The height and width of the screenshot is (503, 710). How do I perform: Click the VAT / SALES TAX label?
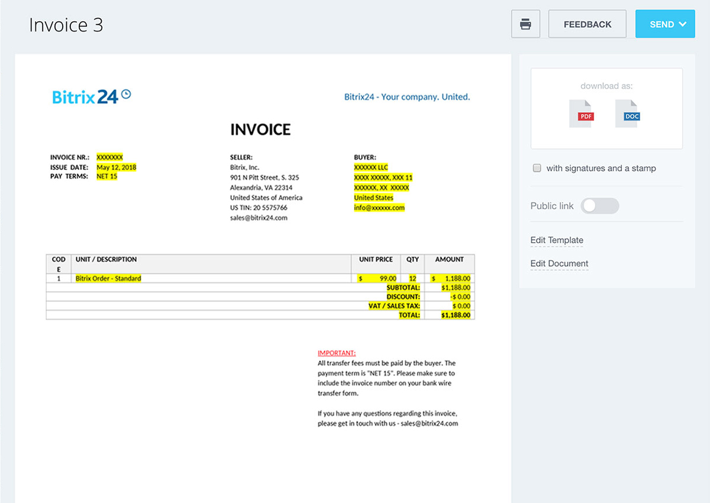(394, 306)
